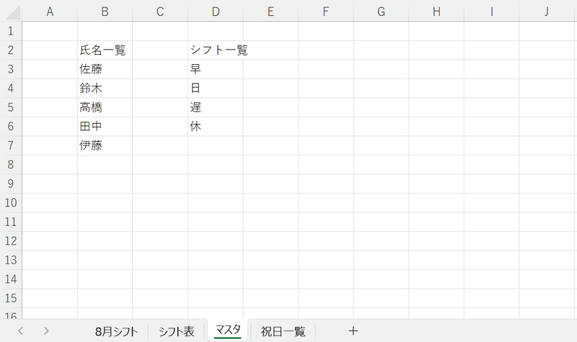The height and width of the screenshot is (342, 577).
Task: Select row 13 header
Action: 11,260
